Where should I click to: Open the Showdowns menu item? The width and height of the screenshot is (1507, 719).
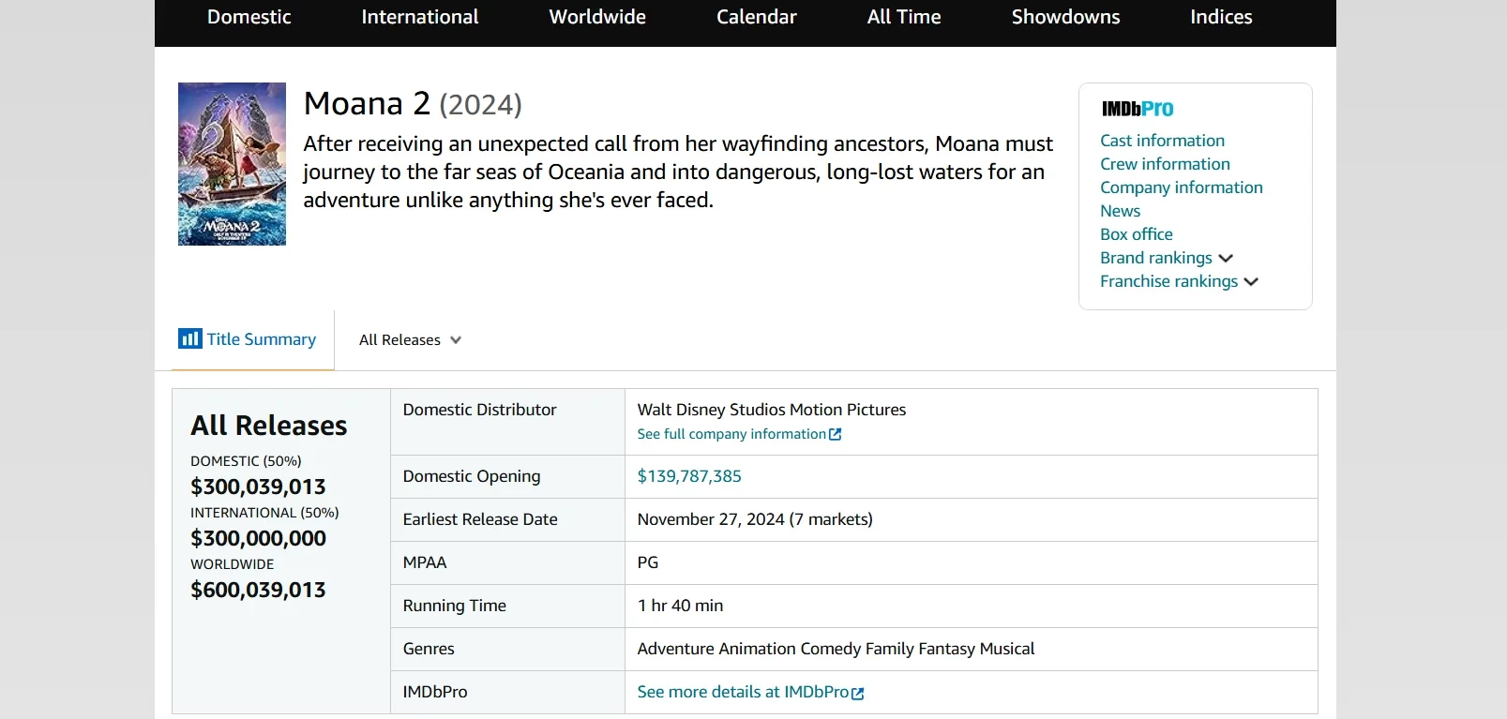(1065, 17)
